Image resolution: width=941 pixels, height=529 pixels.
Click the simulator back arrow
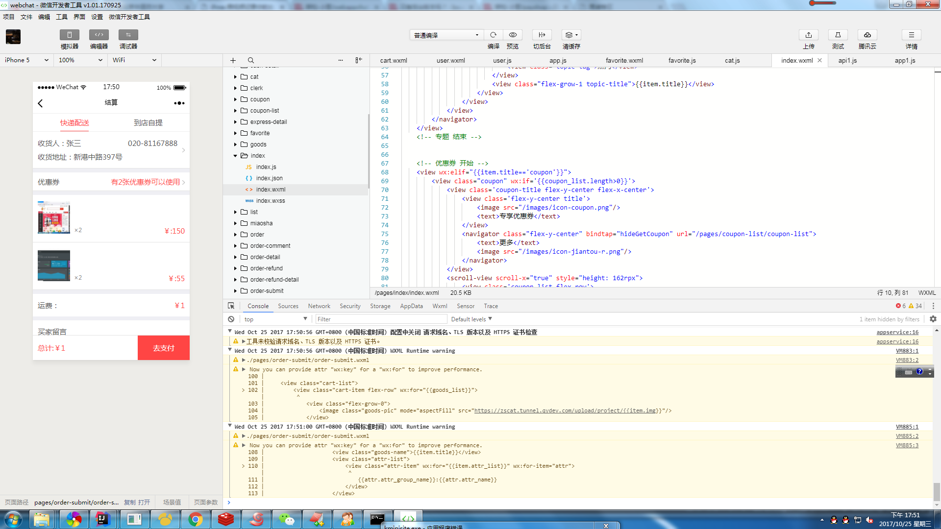click(41, 103)
